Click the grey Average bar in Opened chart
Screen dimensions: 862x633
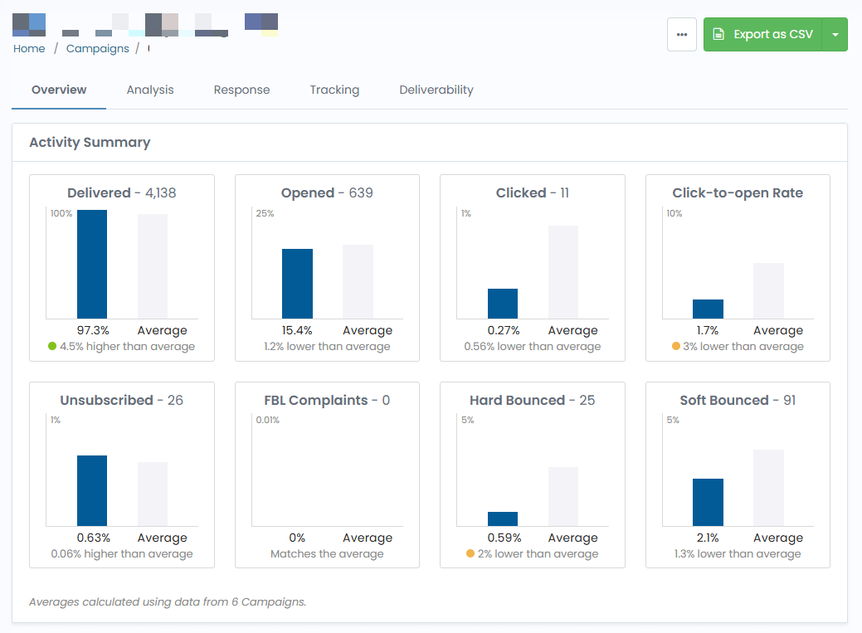click(x=358, y=281)
